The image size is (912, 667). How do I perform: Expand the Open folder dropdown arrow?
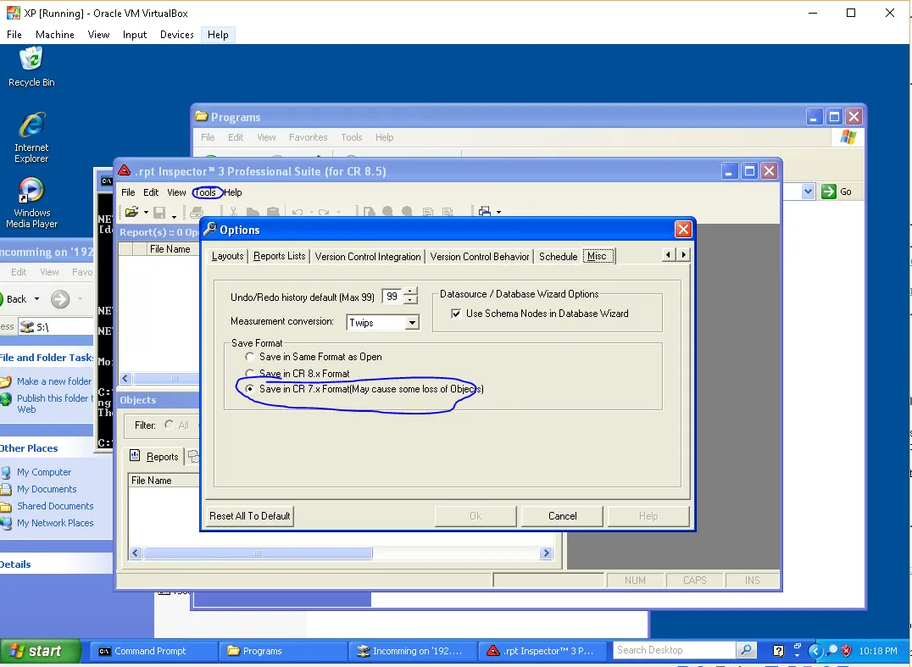[146, 213]
